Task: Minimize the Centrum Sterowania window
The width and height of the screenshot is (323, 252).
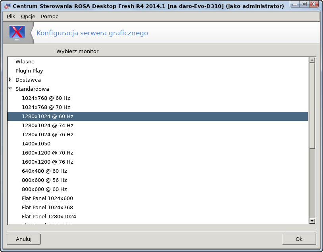Action: (x=295, y=4)
